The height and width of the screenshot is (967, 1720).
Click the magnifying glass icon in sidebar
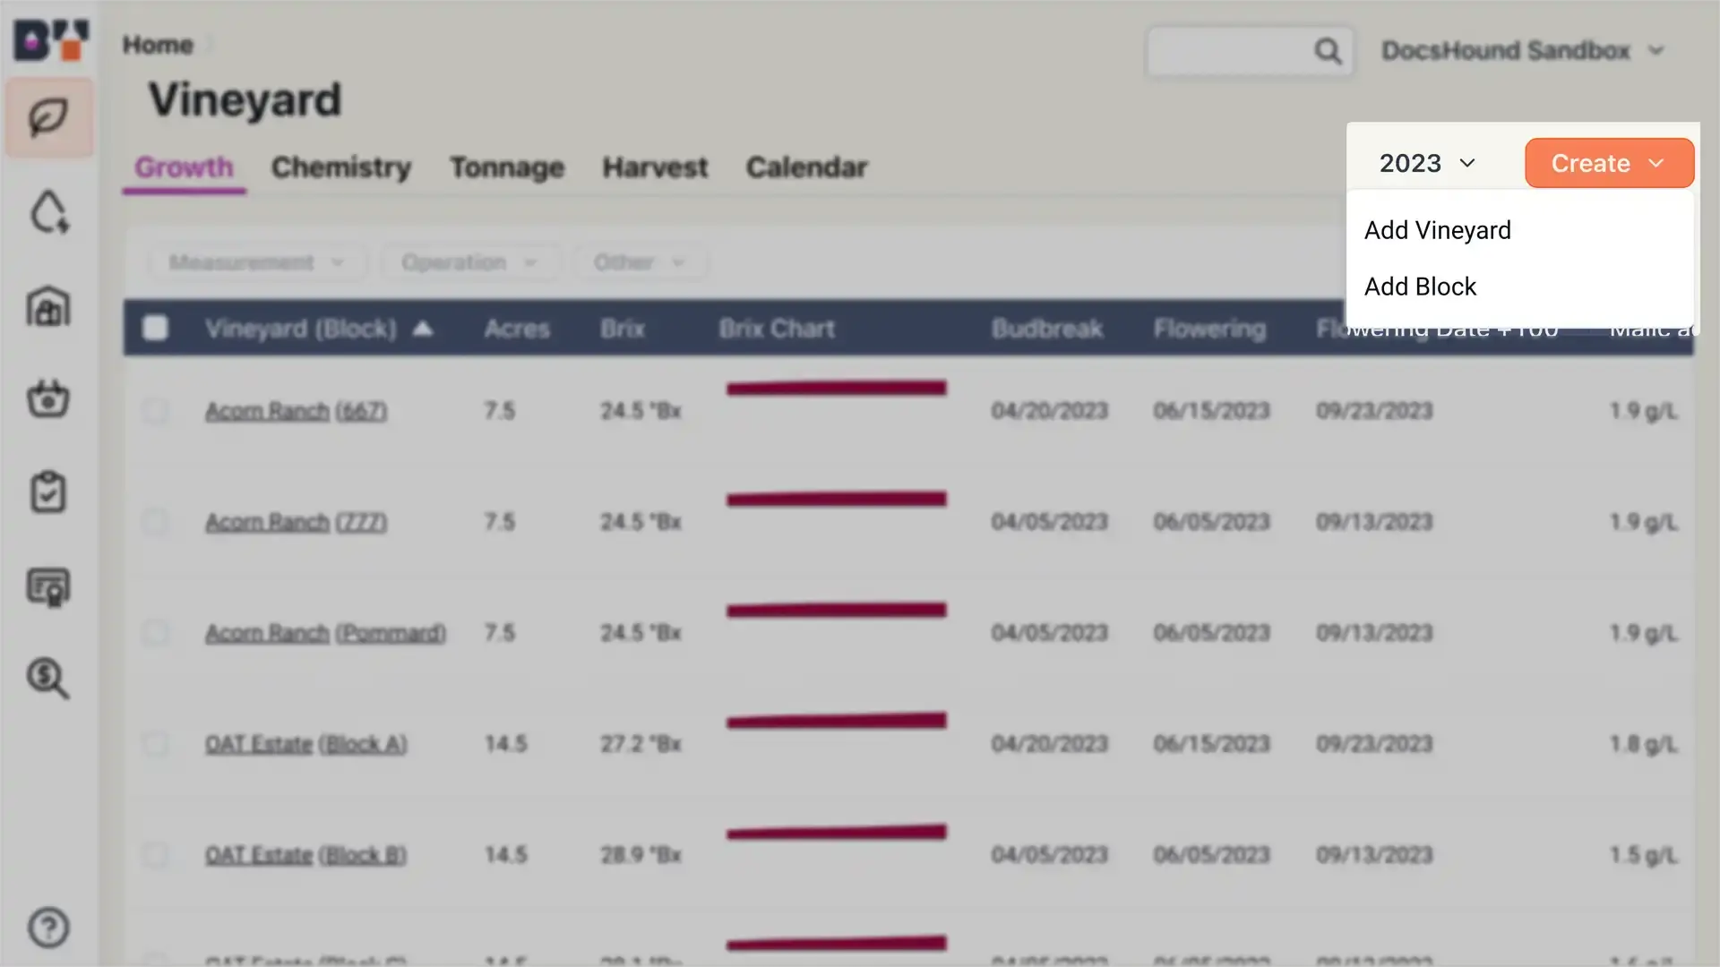click(x=49, y=679)
